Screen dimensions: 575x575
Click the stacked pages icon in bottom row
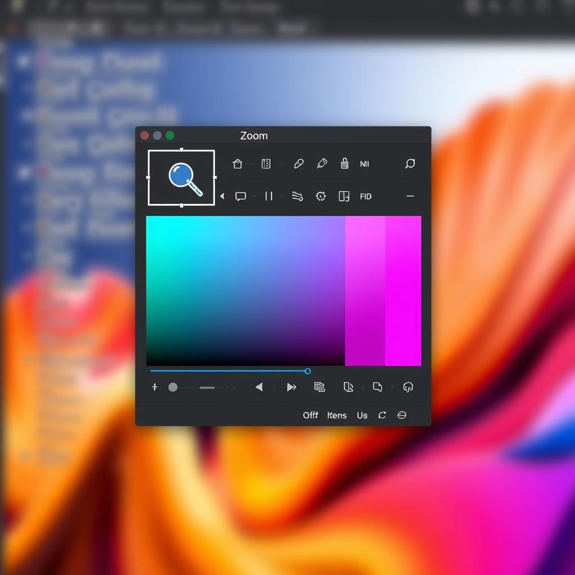348,387
